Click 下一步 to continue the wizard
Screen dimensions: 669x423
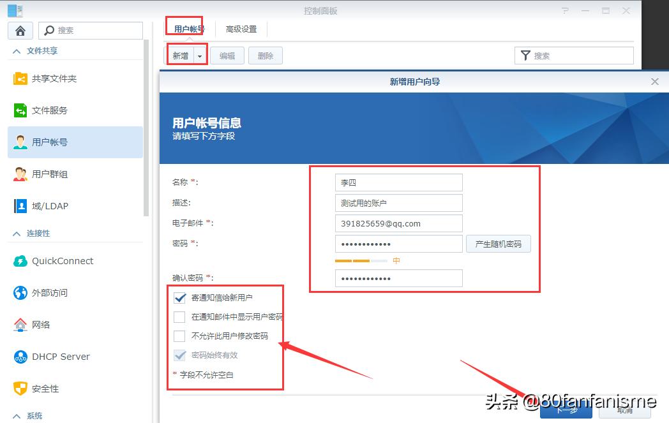coord(566,412)
